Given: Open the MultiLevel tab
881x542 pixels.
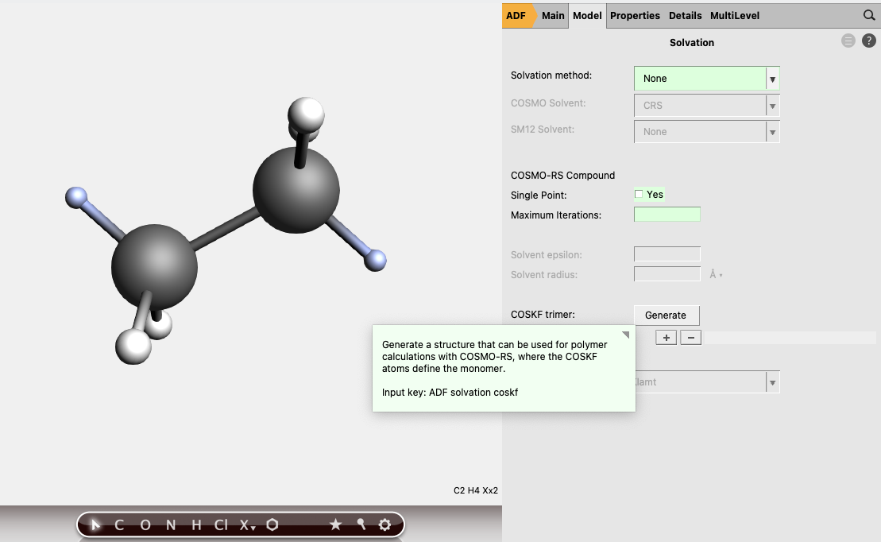Looking at the screenshot, I should (734, 15).
